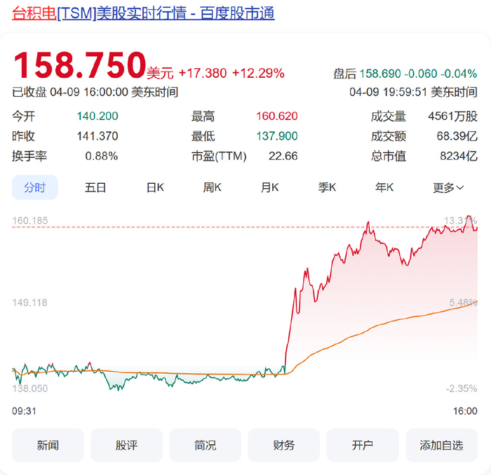This screenshot has height=475, width=491.
Task: Open the 股评 button
Action: [126, 445]
